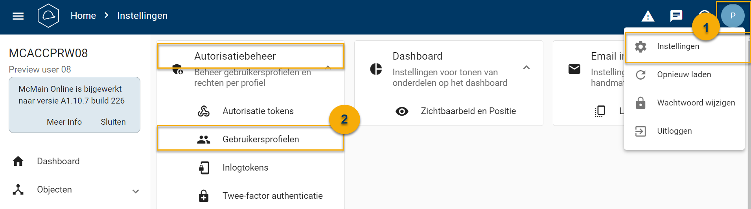This screenshot has height=209, width=751.
Task: Open Gebruikersprofielen settings item
Action: click(x=260, y=139)
